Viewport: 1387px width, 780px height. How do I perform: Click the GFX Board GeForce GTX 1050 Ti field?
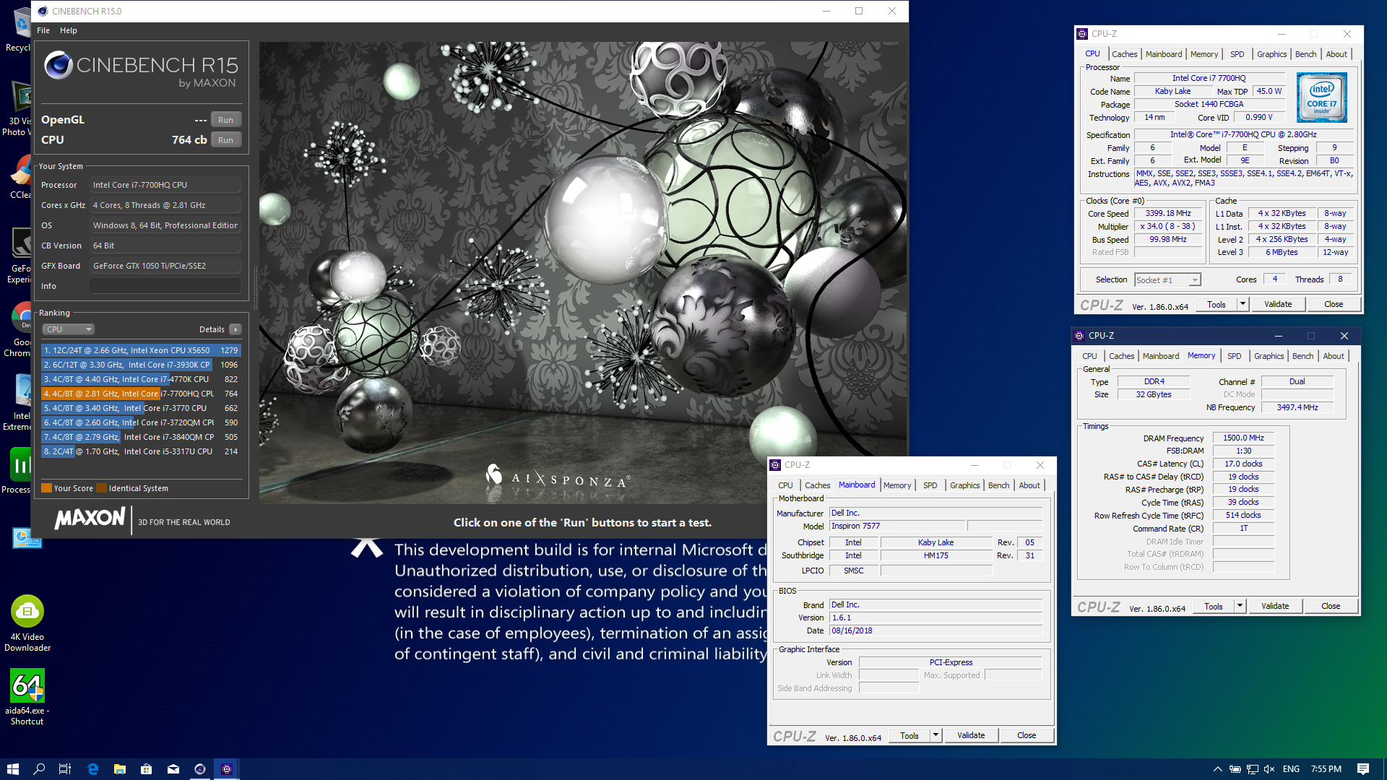tap(165, 266)
